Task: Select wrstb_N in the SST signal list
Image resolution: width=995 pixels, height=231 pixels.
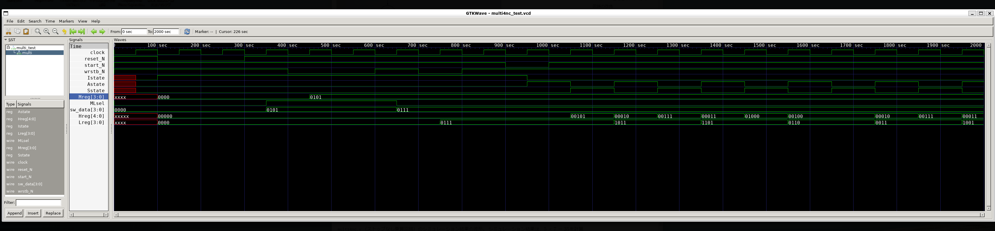Action: (x=34, y=191)
